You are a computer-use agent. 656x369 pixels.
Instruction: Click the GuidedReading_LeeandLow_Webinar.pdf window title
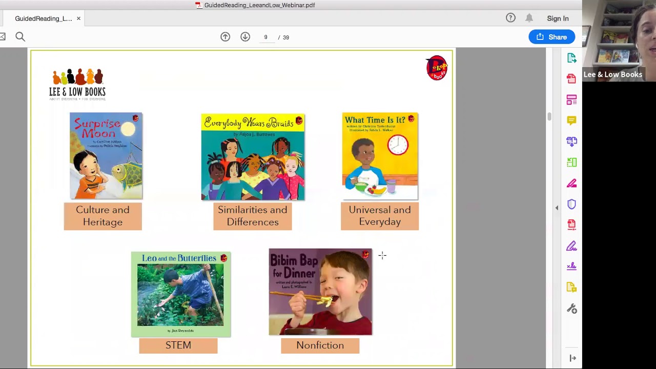pyautogui.click(x=259, y=5)
